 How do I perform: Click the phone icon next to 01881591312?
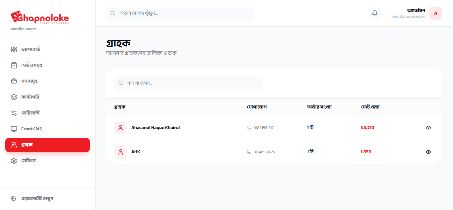249,128
